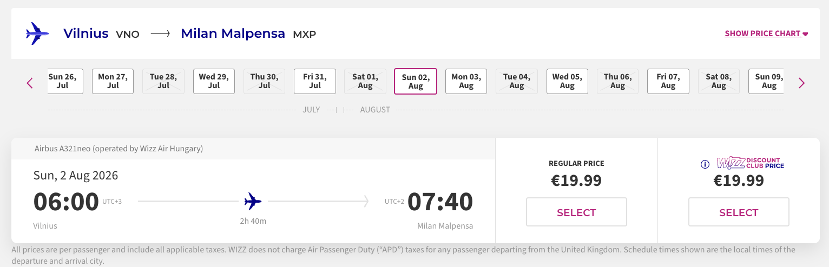Click the route arrow between VNO and MXP
Image resolution: width=829 pixels, height=267 pixels.
point(160,34)
